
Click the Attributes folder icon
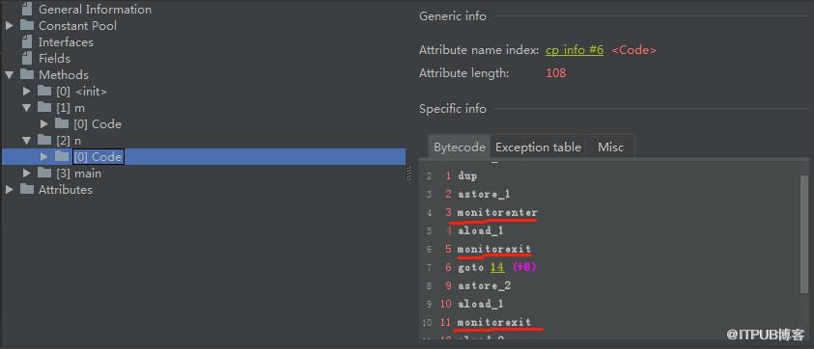pyautogui.click(x=27, y=189)
